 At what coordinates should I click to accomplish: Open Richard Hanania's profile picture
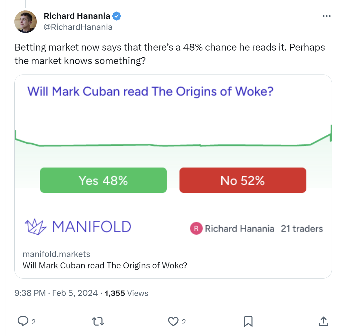pyautogui.click(x=26, y=22)
